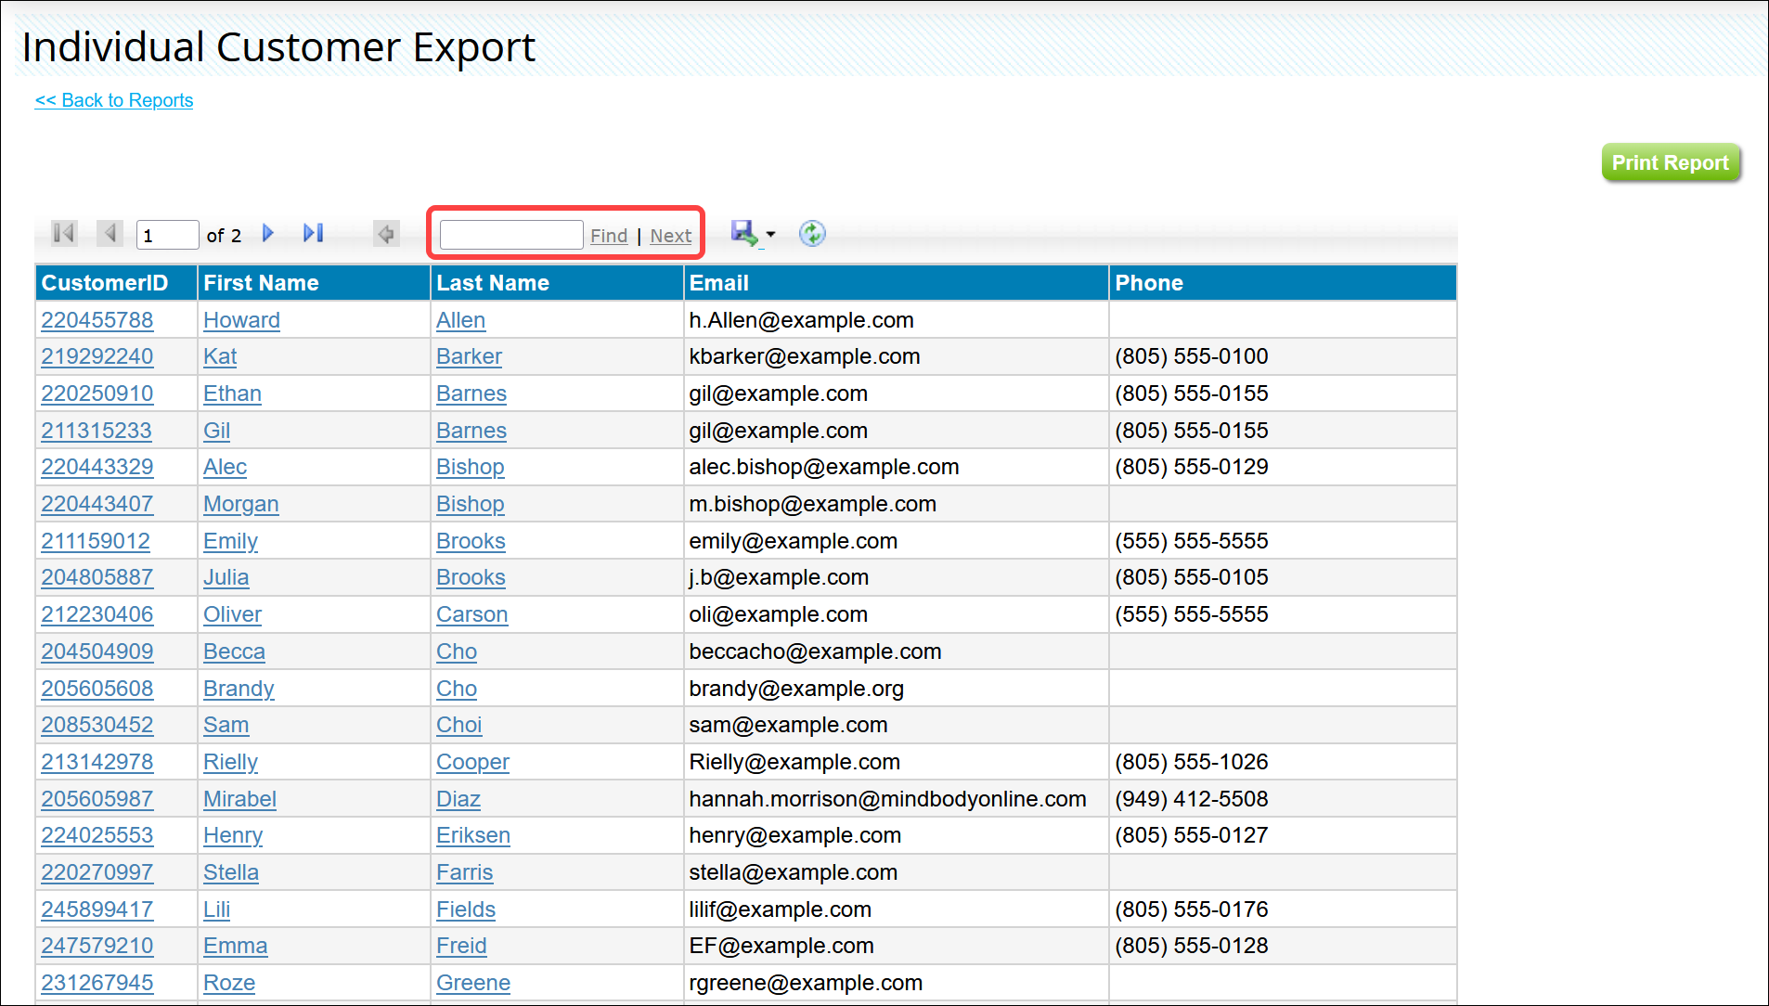Open last name Carson link
The width and height of the screenshot is (1769, 1006).
[472, 614]
